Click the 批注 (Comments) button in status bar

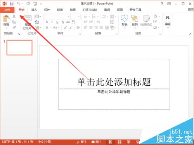pos(96,142)
